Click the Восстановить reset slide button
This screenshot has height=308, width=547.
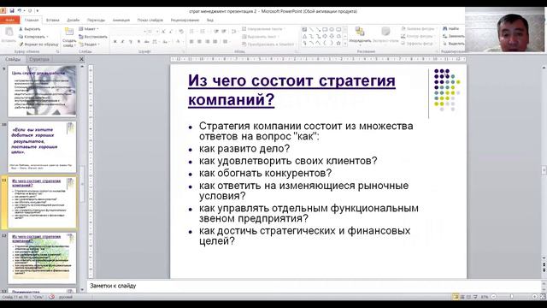(93, 37)
